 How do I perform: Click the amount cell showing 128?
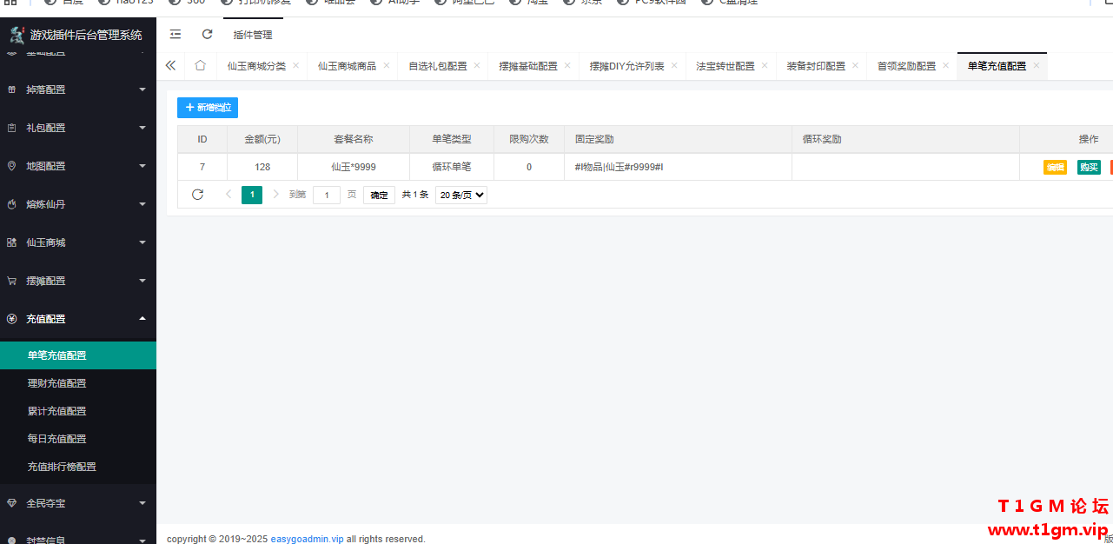pos(262,167)
